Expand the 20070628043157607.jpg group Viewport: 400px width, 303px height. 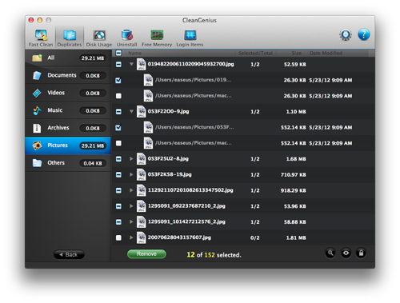(x=131, y=237)
